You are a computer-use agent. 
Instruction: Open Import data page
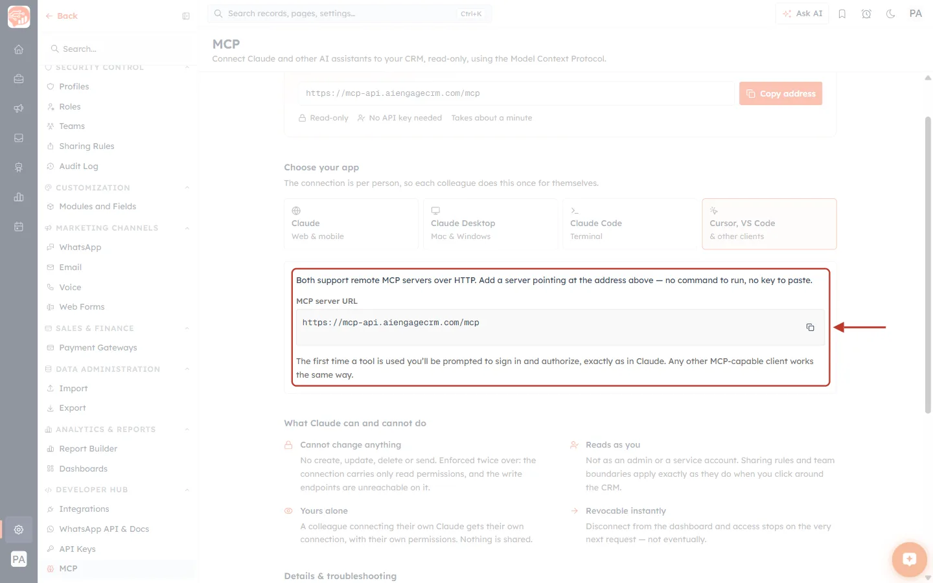[x=119, y=389]
